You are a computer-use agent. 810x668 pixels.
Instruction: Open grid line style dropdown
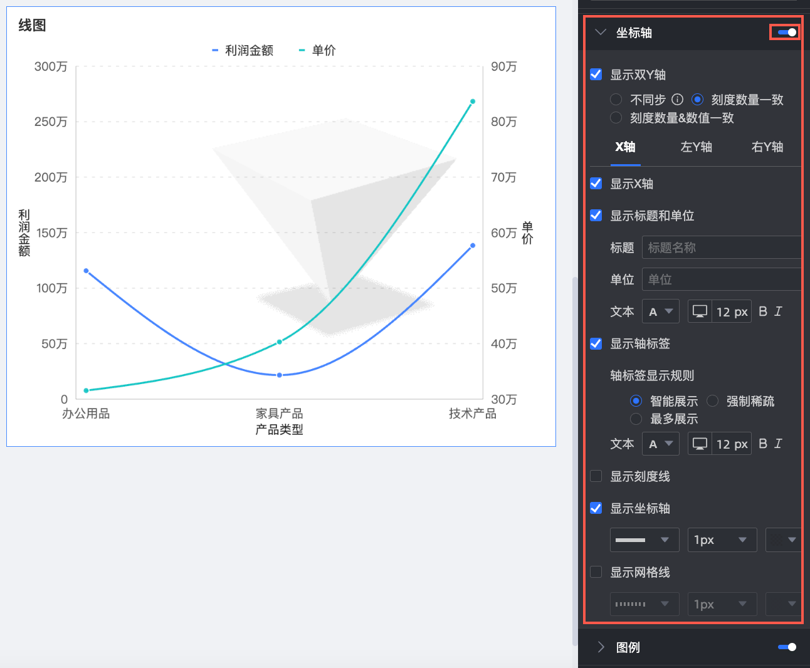pos(644,603)
